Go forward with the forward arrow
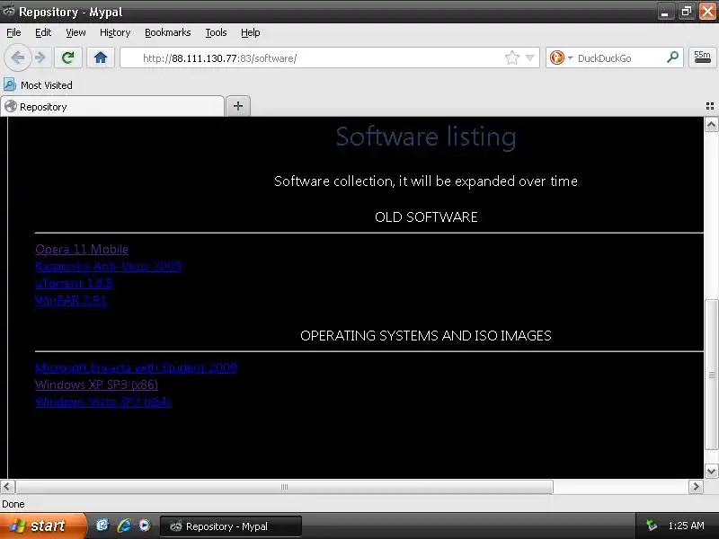The image size is (719, 539). pos(40,58)
